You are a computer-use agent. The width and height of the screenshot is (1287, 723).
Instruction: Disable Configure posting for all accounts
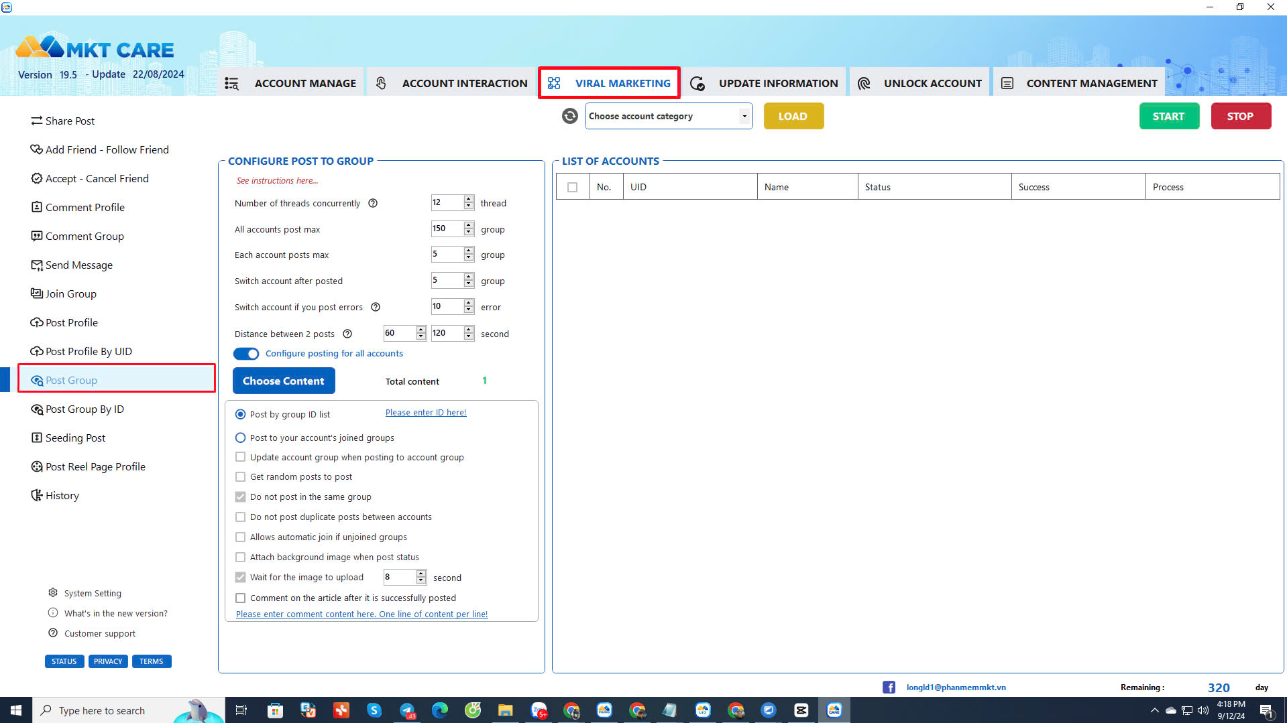point(246,353)
